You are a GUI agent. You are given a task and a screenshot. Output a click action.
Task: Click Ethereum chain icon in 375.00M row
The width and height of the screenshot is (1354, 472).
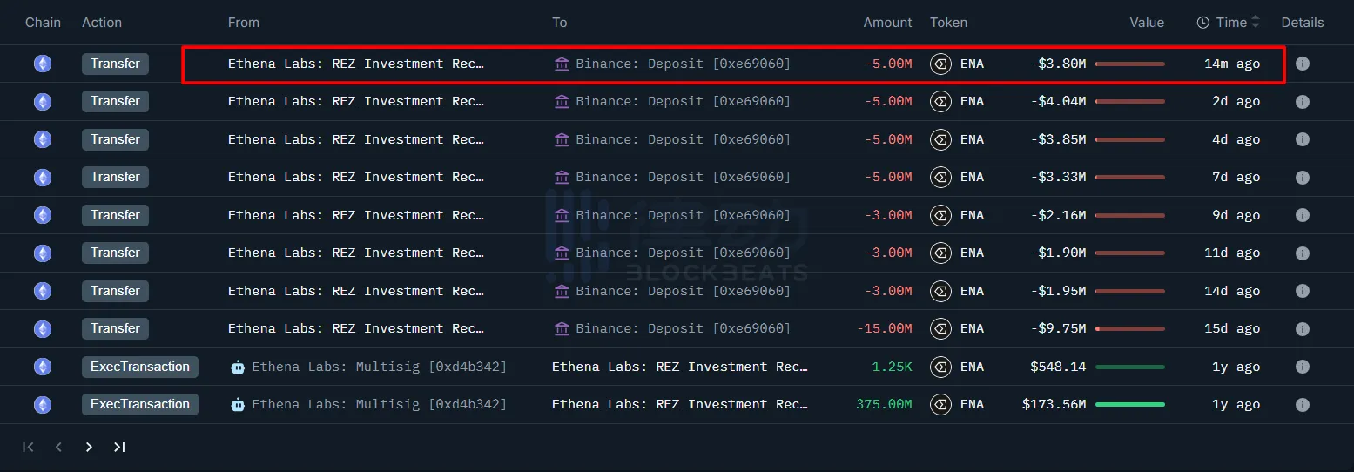tap(43, 405)
